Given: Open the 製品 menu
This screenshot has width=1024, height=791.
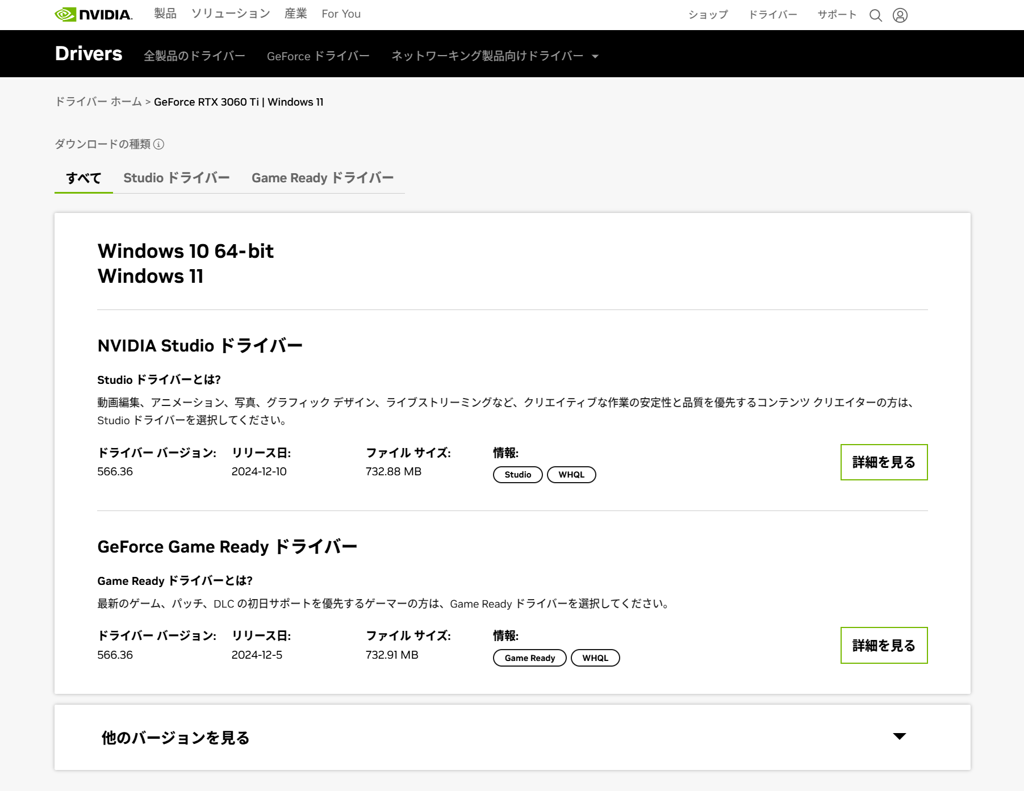Looking at the screenshot, I should [165, 14].
